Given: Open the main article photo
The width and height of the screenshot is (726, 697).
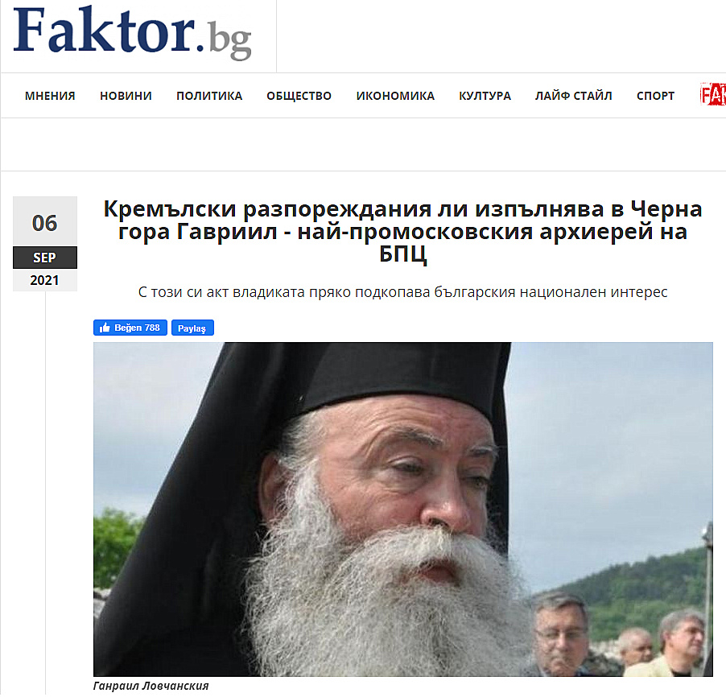Looking at the screenshot, I should 402,509.
